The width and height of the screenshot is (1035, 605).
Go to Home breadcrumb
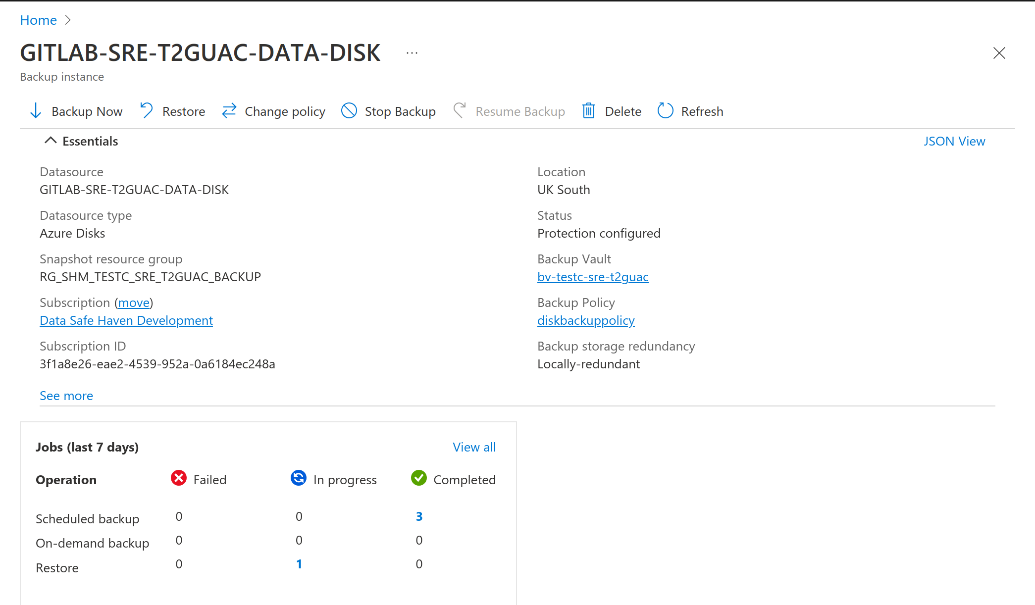[39, 20]
